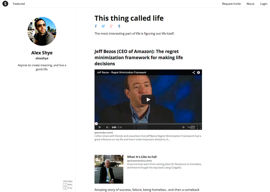Open the Watch Later clock icon in the player
Screen dimensions: 270x192
(x=183, y=127)
